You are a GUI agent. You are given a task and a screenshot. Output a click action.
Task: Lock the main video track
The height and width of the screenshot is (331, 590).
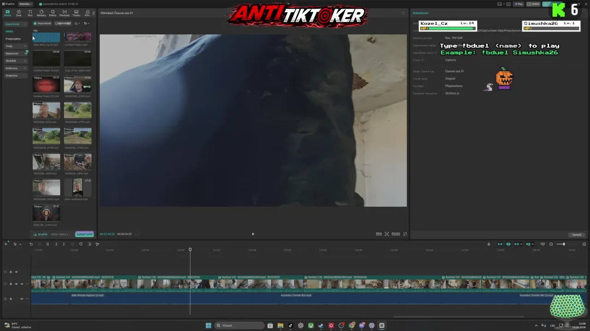pos(11,284)
